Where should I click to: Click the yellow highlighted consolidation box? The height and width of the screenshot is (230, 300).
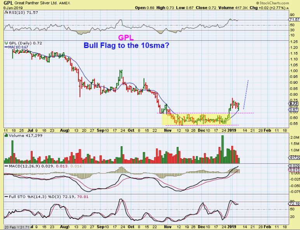coord(196,119)
